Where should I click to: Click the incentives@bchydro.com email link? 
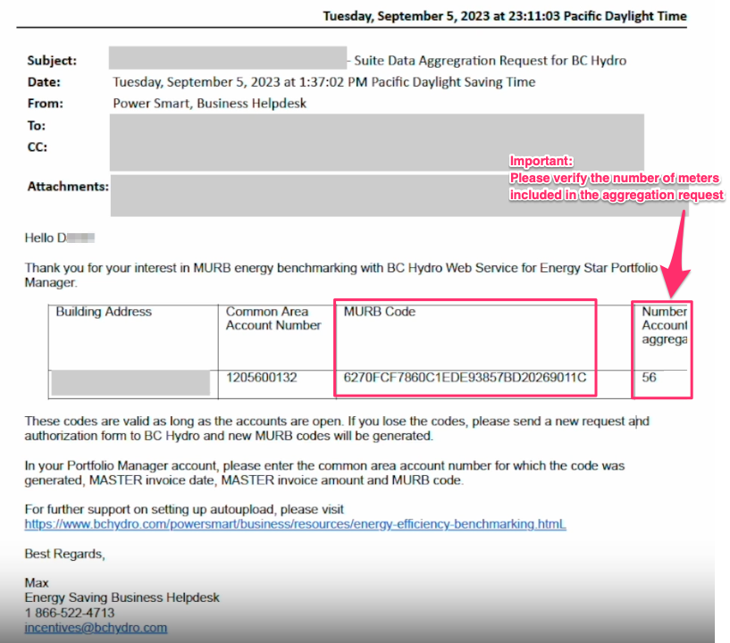(x=96, y=628)
